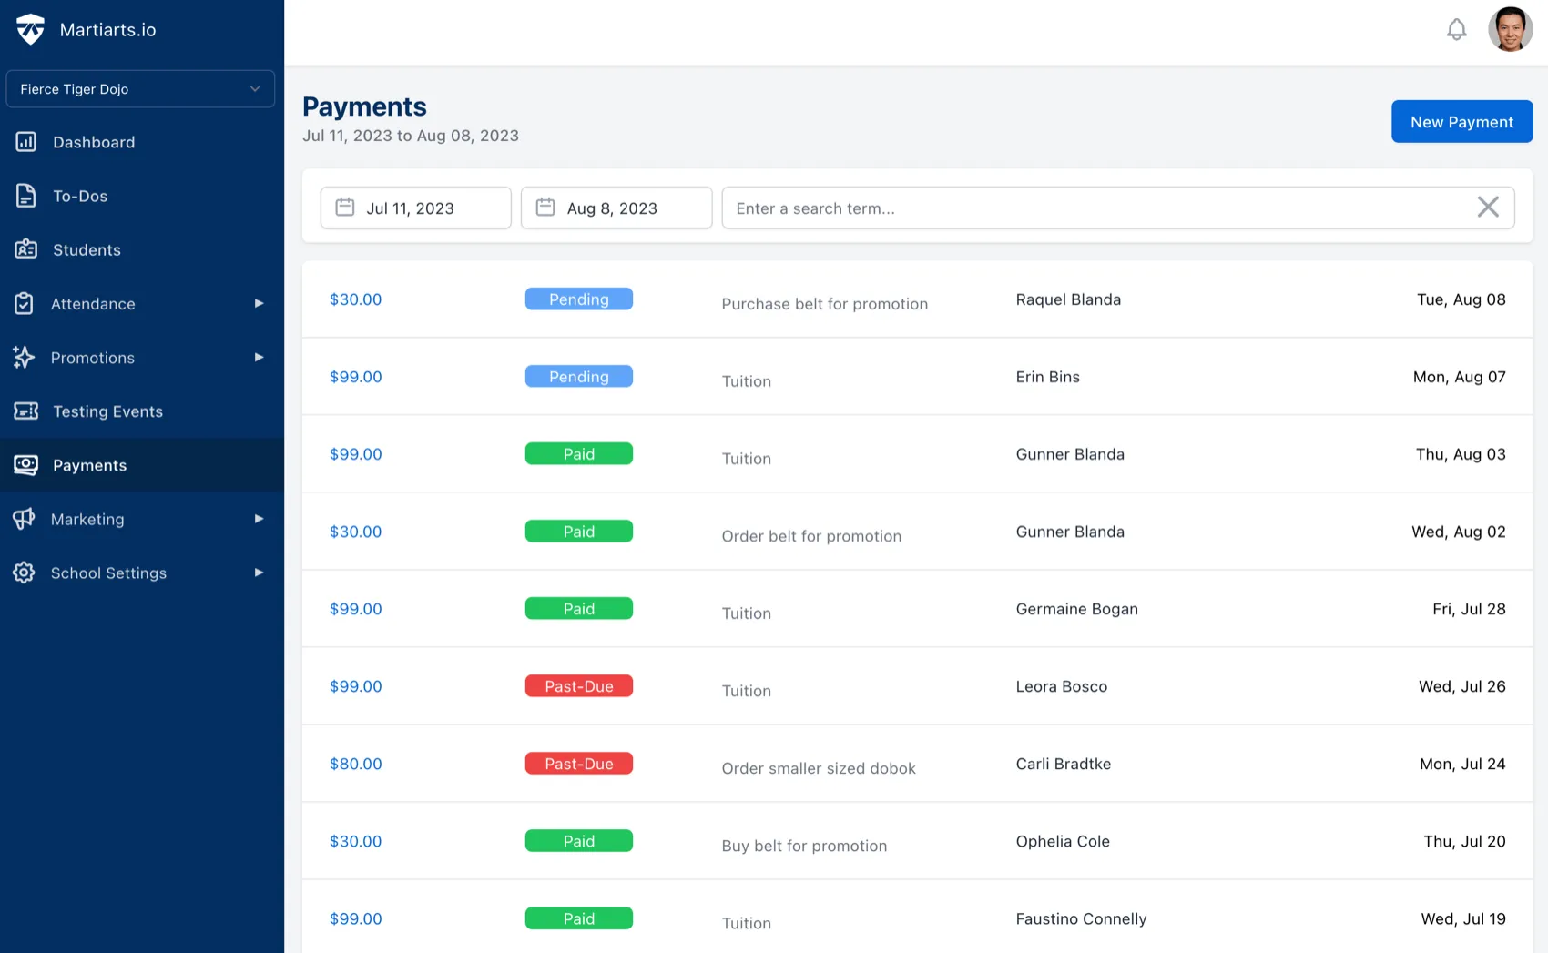This screenshot has width=1548, height=953.
Task: Clear the search with the X
Action: tap(1489, 207)
